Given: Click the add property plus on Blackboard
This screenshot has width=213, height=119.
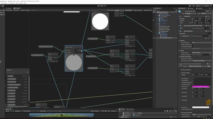Looking at the screenshot, I should point(28,72).
